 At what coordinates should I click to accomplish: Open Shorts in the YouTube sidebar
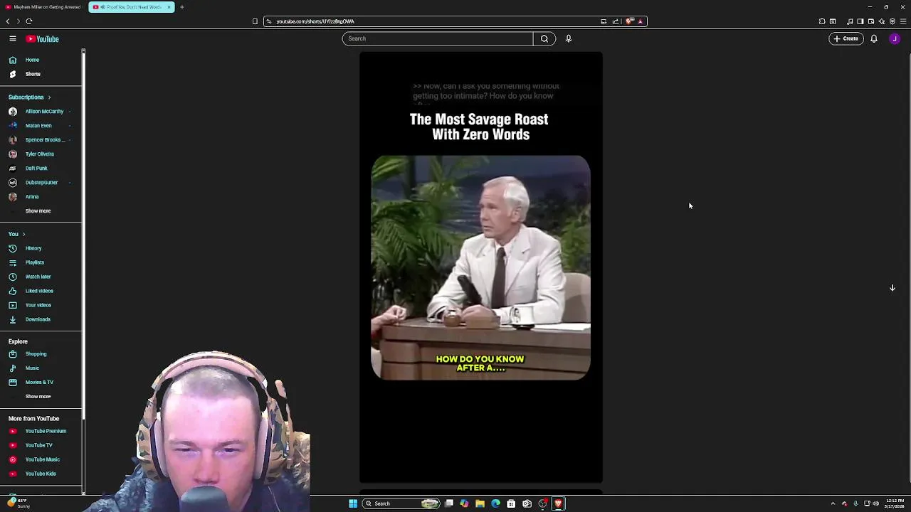(x=41, y=74)
